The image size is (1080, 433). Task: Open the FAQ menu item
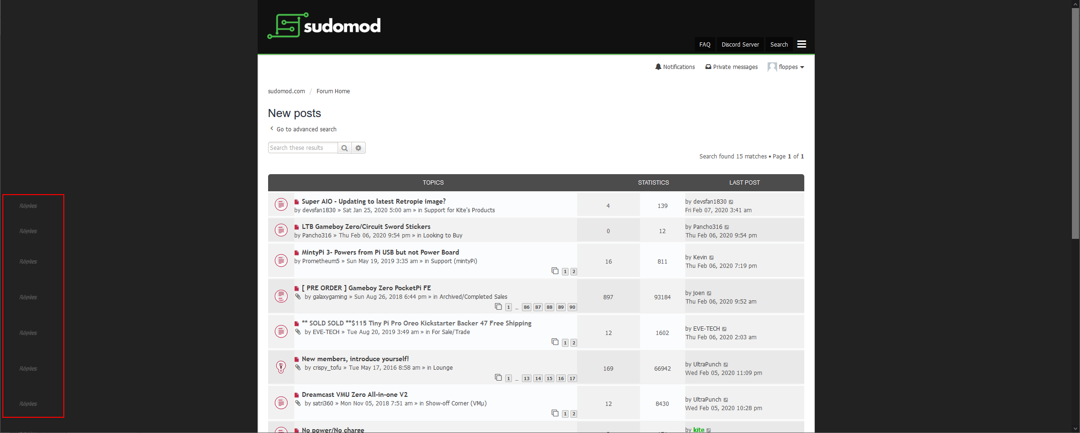tap(705, 44)
